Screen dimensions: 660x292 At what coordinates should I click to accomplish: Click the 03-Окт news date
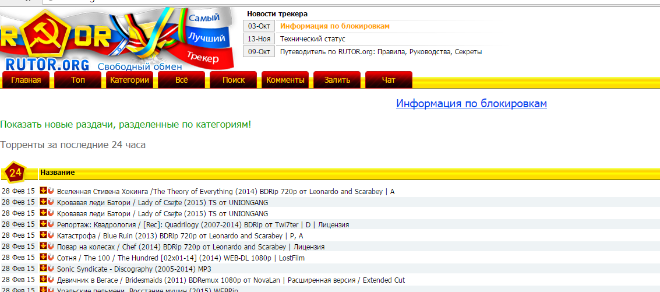pos(259,26)
